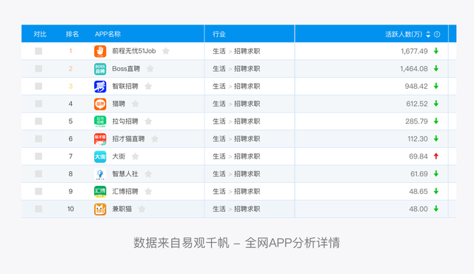The height and width of the screenshot is (274, 474).
Task: Click the 285.79 active users value
Action: click(x=416, y=121)
